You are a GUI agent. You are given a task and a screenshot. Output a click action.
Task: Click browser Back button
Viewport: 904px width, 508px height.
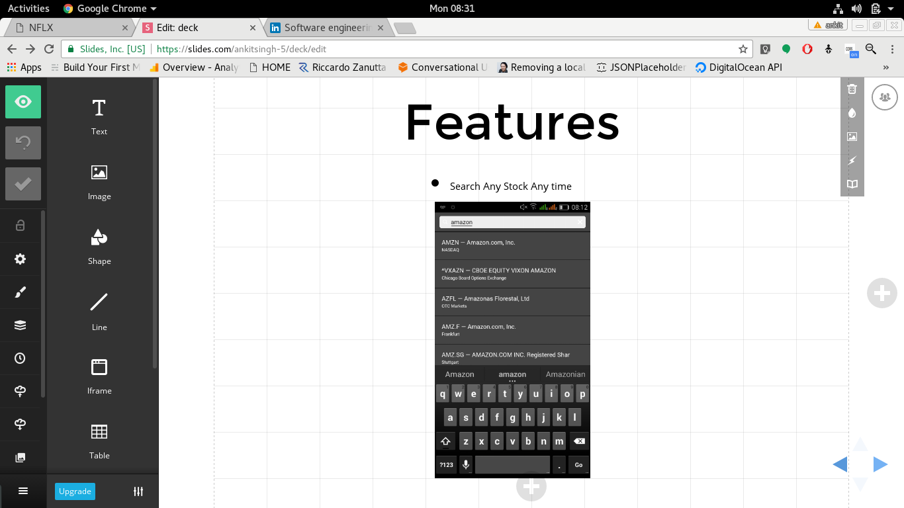(x=11, y=49)
